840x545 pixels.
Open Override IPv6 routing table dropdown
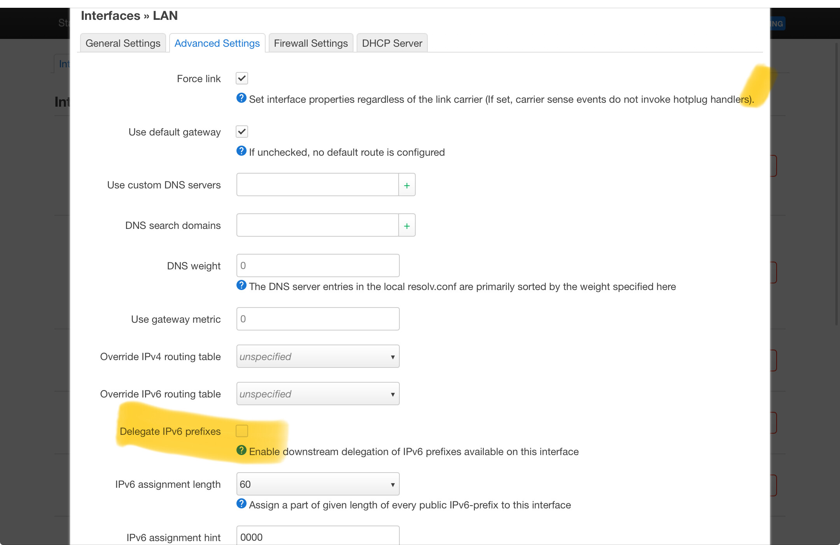pos(318,394)
